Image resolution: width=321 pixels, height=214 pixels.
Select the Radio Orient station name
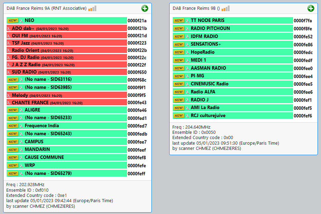click(x=25, y=50)
